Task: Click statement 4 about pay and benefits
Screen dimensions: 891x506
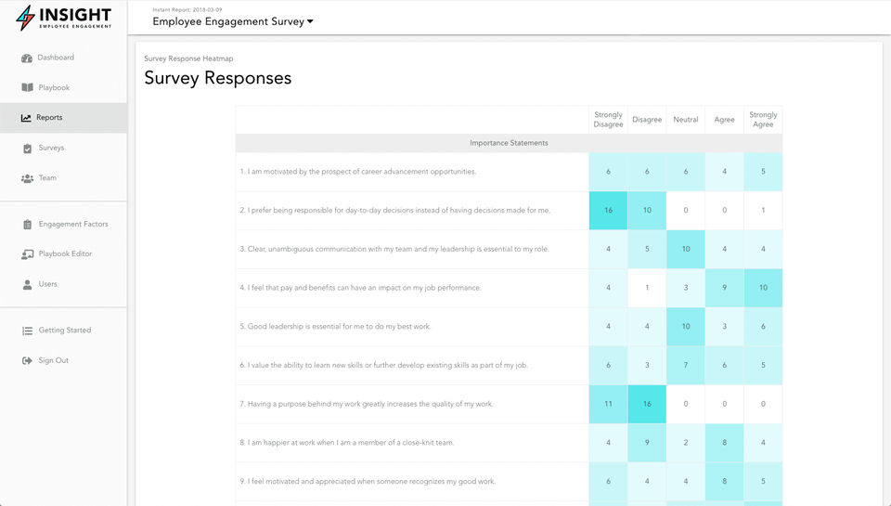Action: click(360, 288)
